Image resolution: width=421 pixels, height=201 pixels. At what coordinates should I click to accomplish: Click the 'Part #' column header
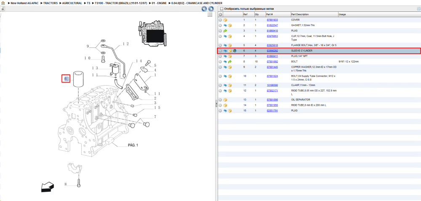click(x=277, y=14)
